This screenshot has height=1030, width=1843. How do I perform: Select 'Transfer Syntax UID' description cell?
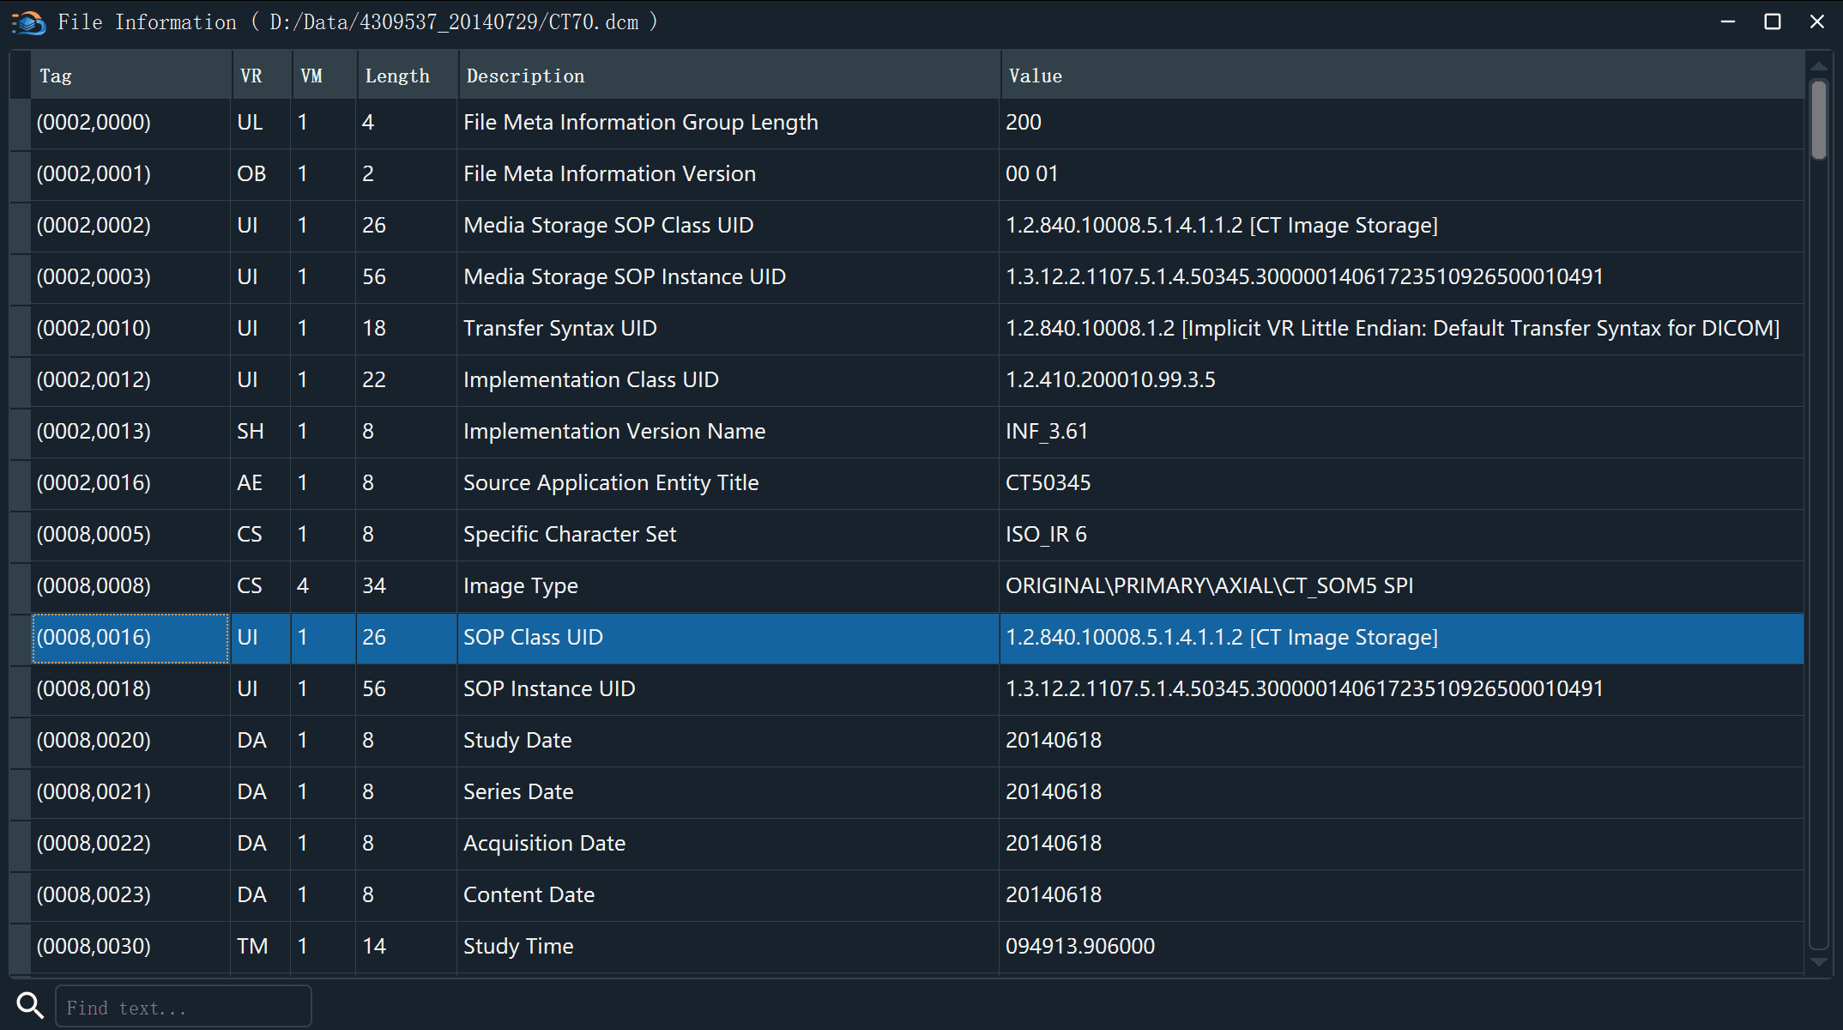tap(728, 329)
